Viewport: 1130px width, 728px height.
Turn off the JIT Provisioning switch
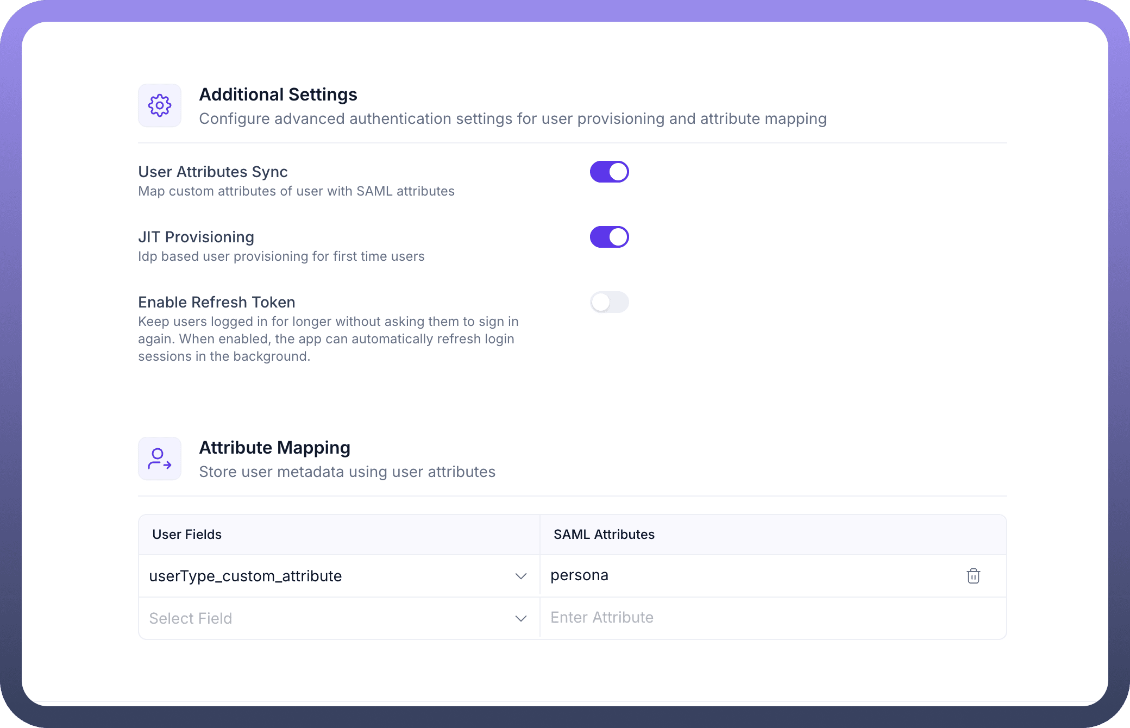[609, 237]
